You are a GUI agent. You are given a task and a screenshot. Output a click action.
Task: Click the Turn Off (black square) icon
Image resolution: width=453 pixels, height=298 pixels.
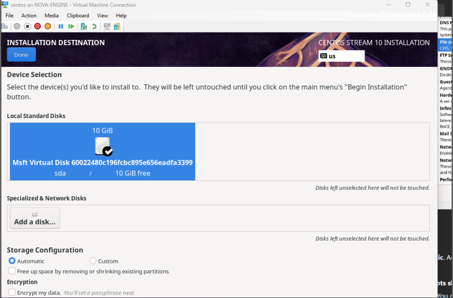[27, 26]
